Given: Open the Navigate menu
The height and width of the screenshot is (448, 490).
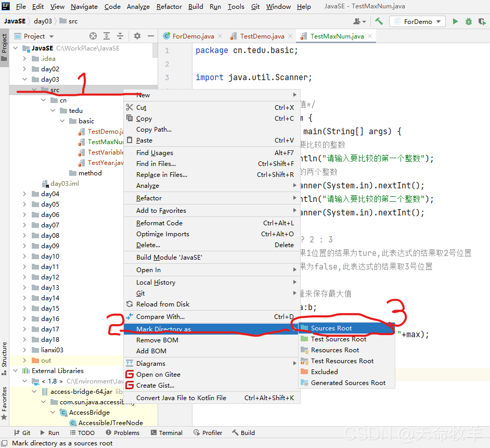Looking at the screenshot, I should 84,7.
